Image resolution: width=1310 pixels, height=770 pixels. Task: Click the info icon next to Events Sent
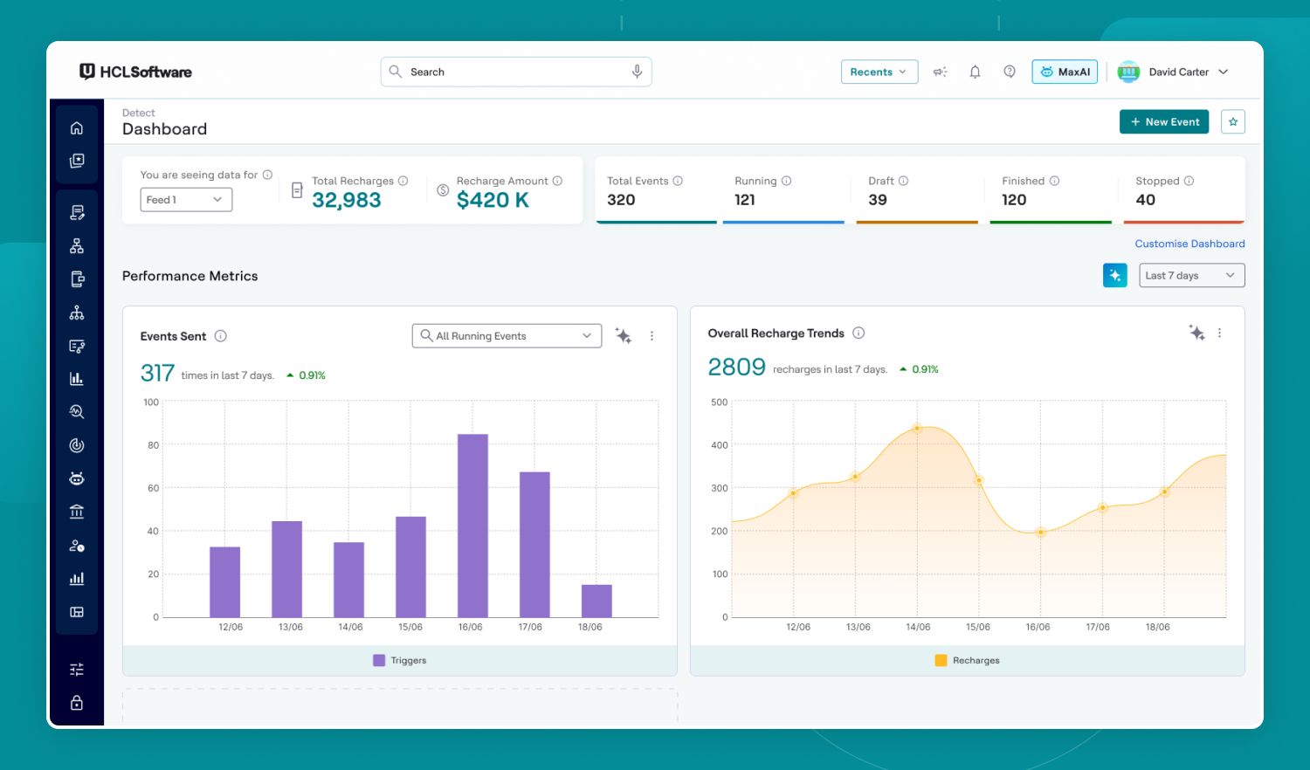[221, 336]
